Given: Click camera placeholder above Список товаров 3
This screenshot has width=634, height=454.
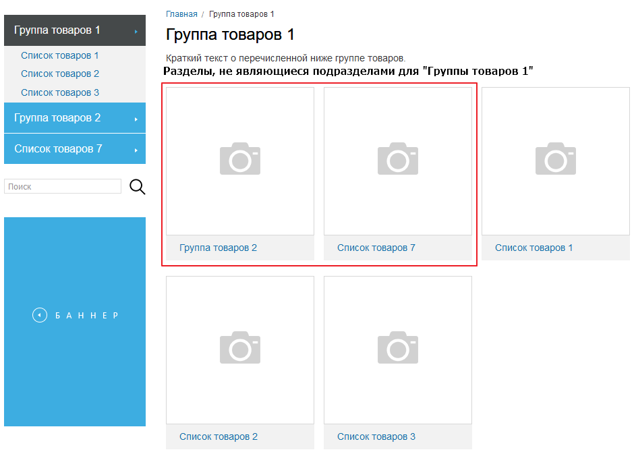Looking at the screenshot, I should click(x=398, y=348).
